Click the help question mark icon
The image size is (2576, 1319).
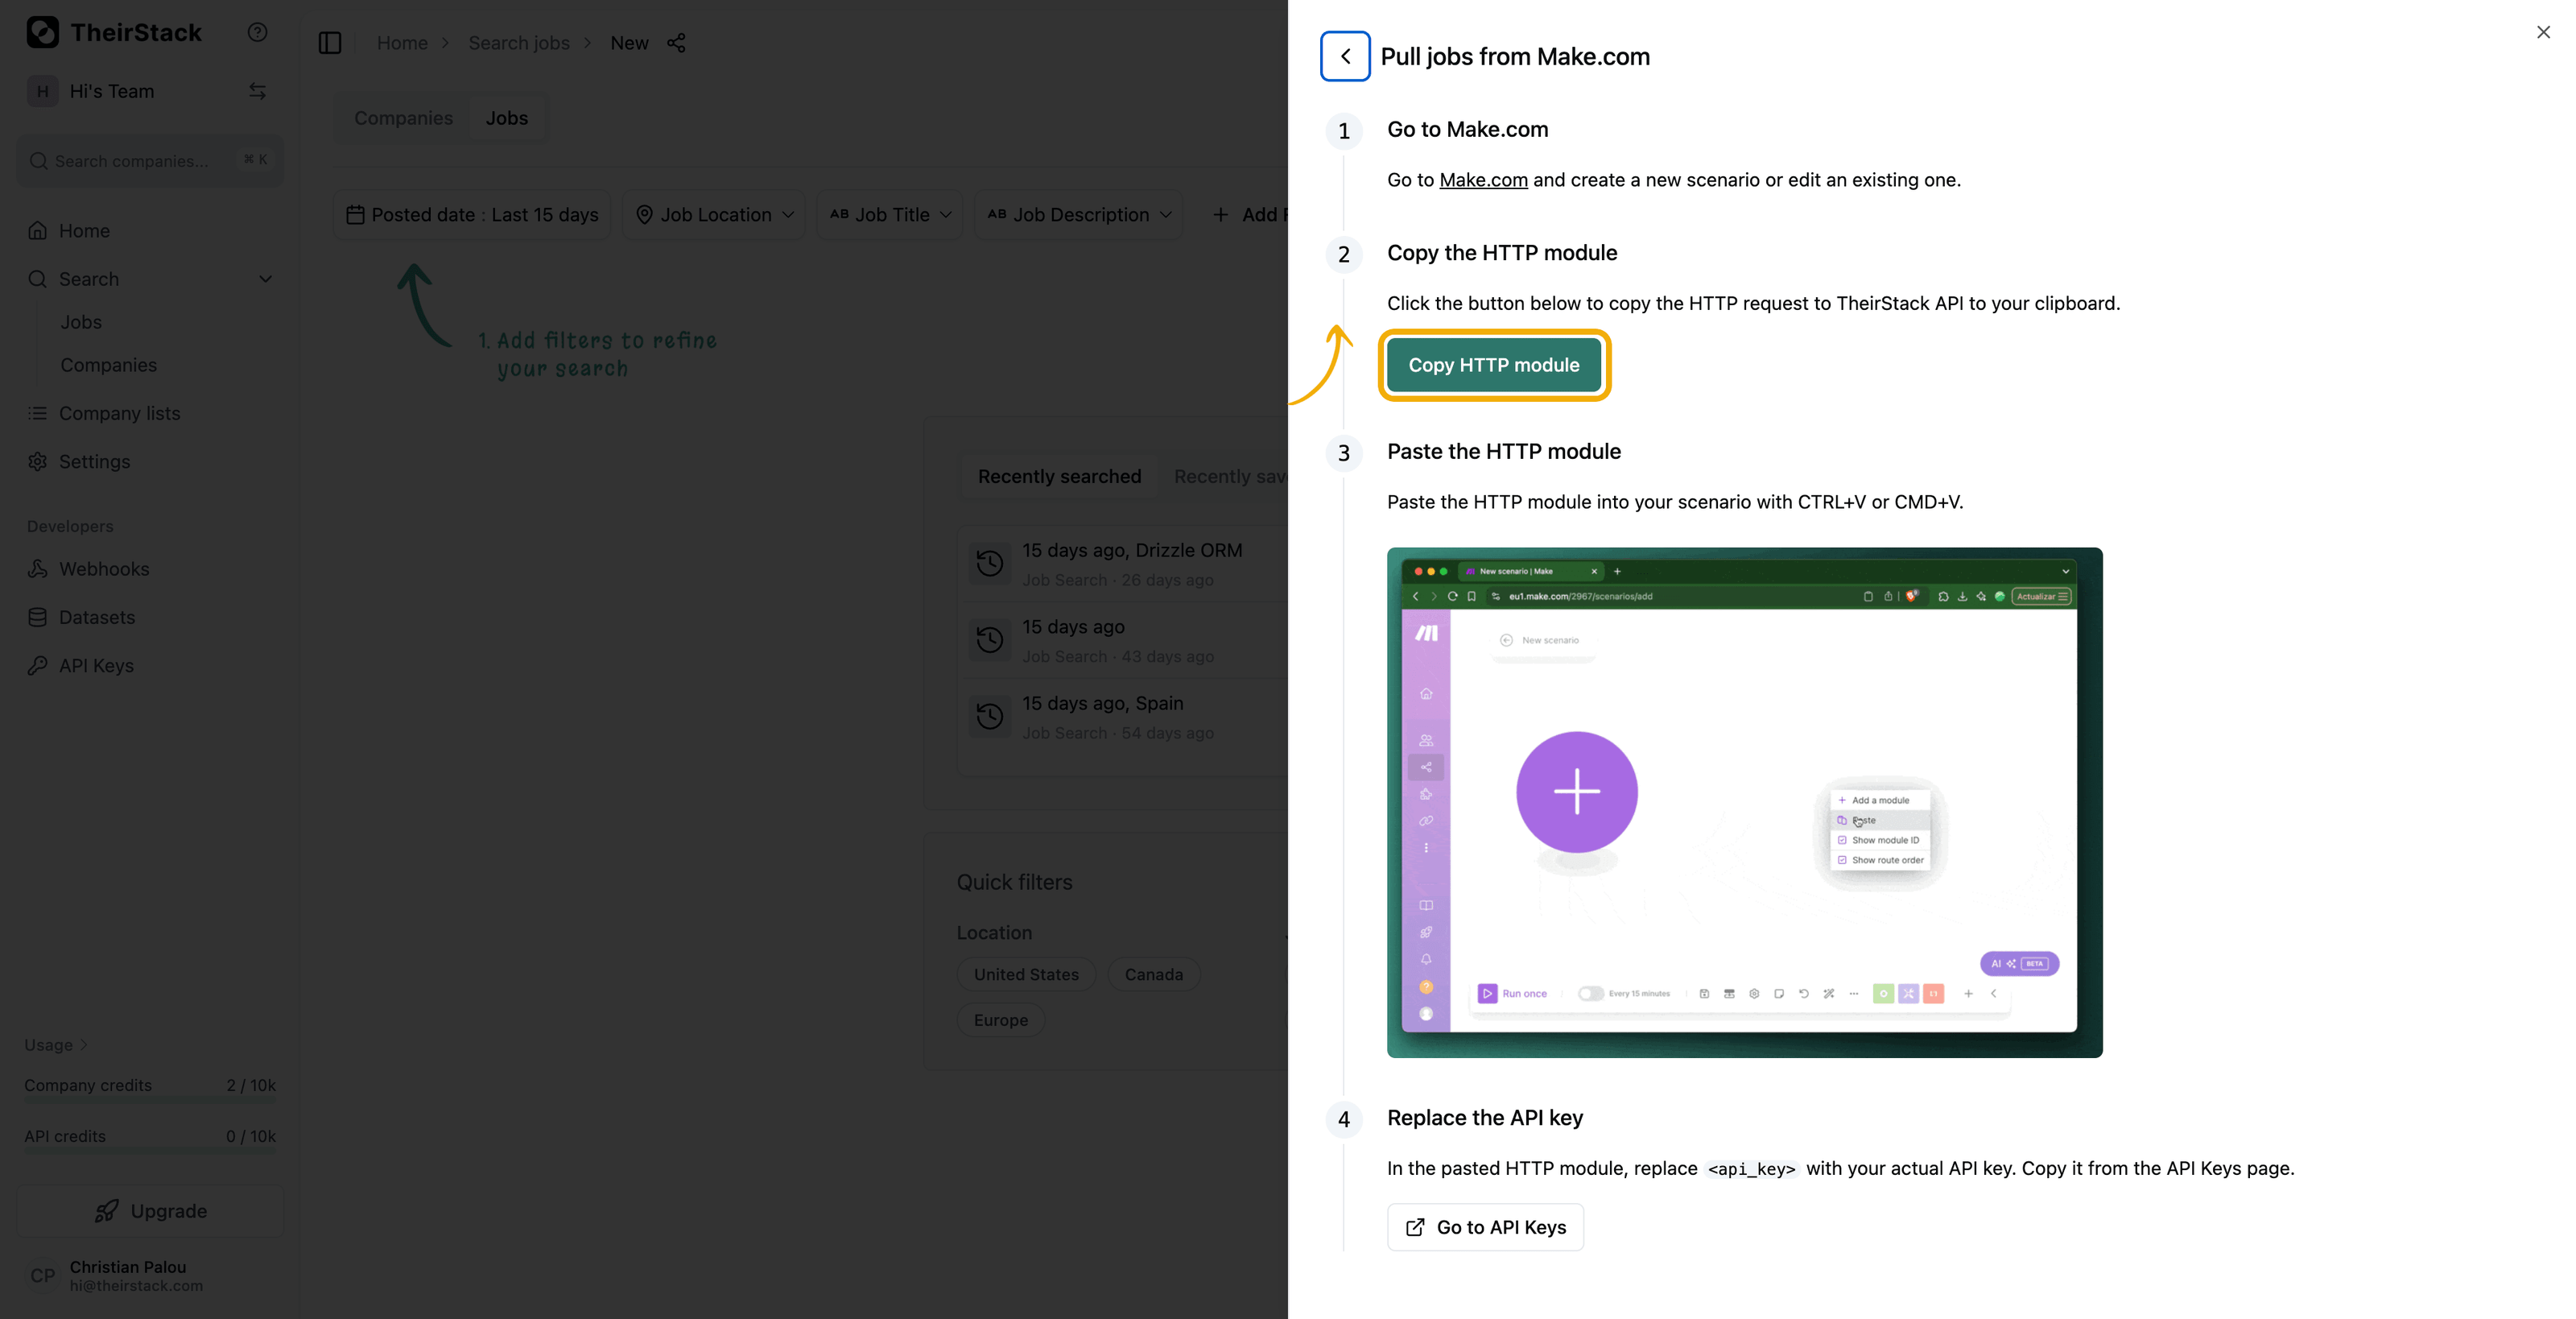pyautogui.click(x=257, y=32)
